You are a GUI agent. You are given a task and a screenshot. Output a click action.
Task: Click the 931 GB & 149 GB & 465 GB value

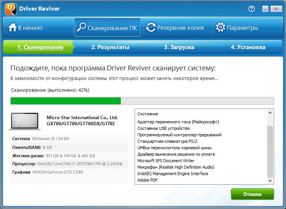pos(70,156)
